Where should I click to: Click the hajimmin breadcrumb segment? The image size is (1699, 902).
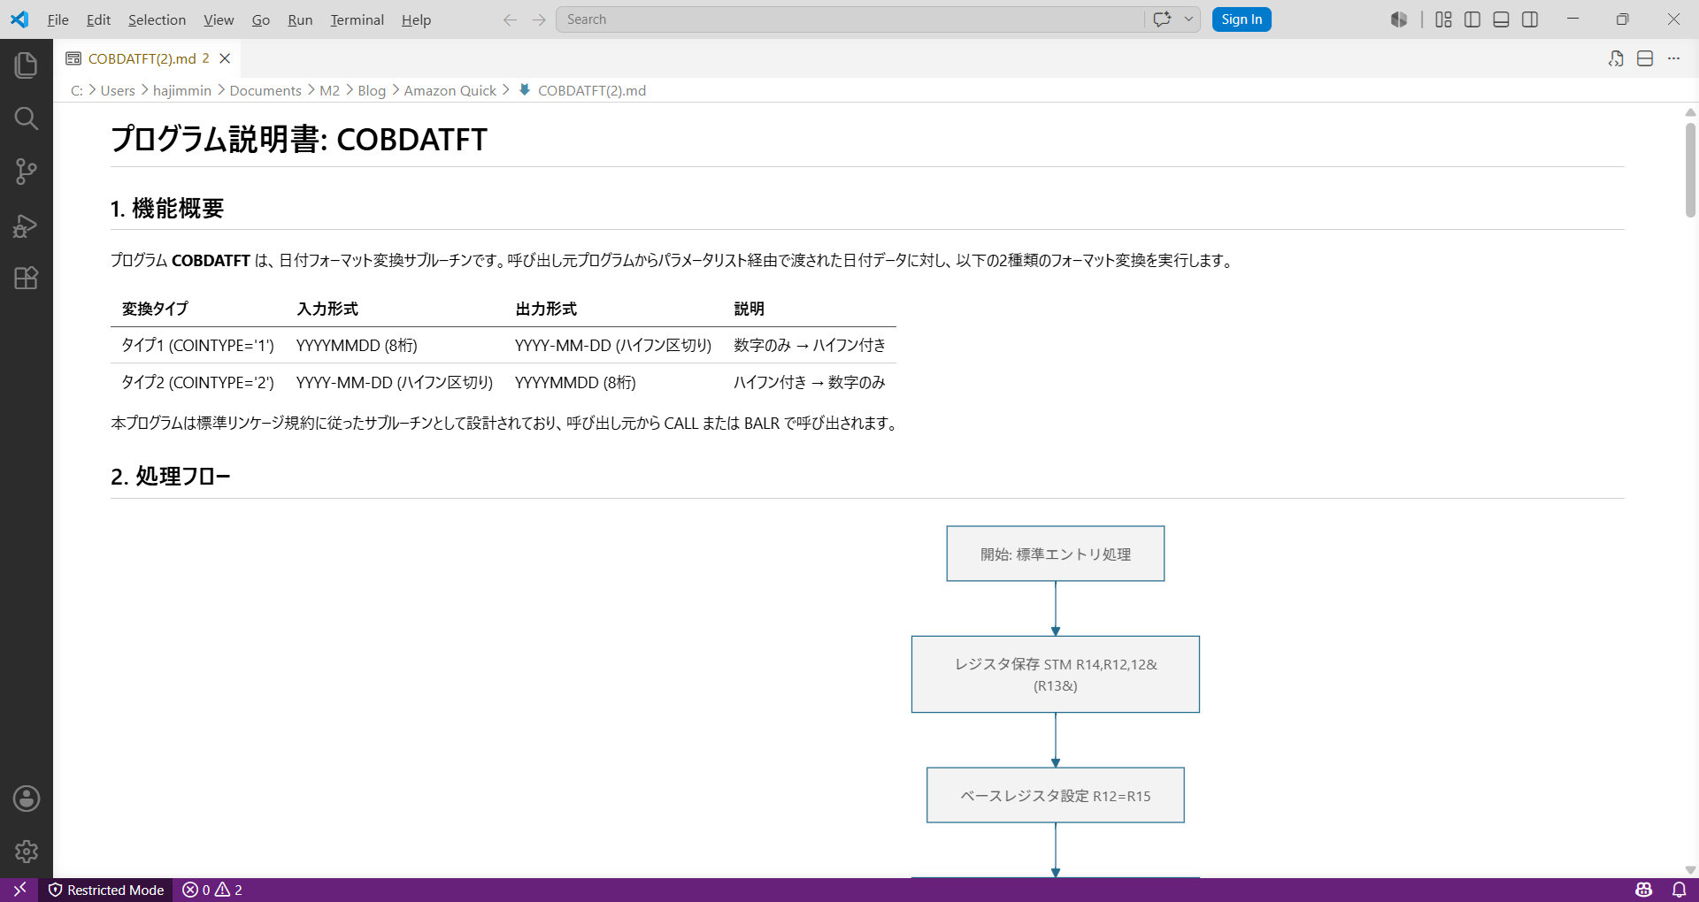182,90
